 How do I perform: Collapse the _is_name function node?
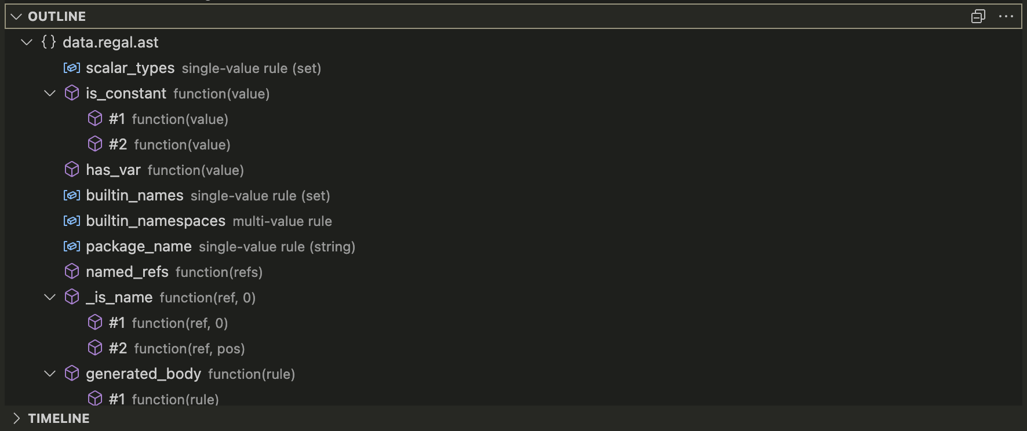point(49,297)
